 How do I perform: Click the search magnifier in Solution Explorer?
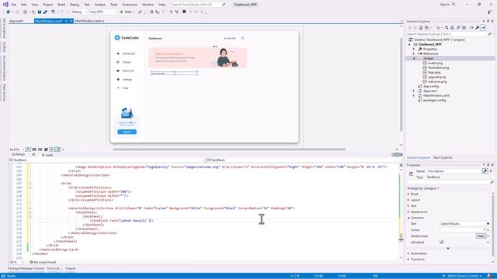490,34
